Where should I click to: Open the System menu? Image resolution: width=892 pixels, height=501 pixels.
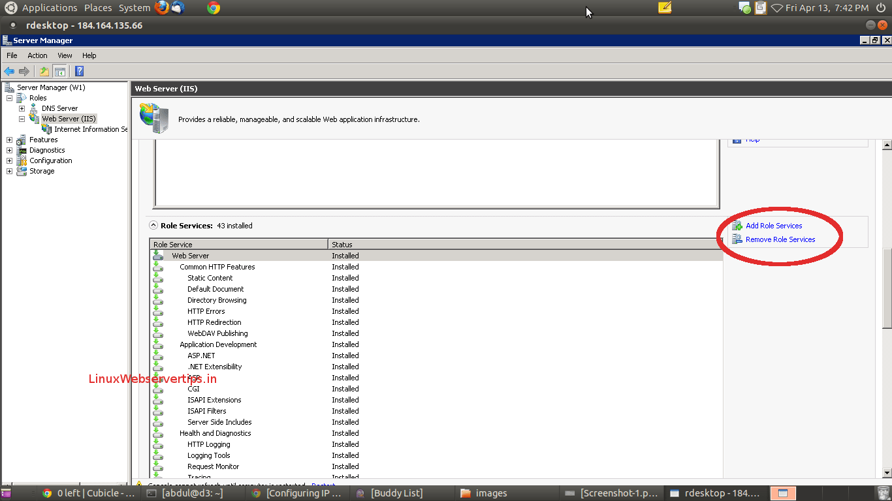[x=135, y=8]
